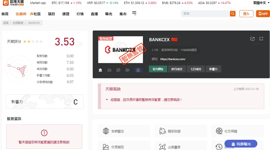The height and width of the screenshot is (150, 270).
Task: Click the 業務指數 7.50 row
Action: click(55, 62)
